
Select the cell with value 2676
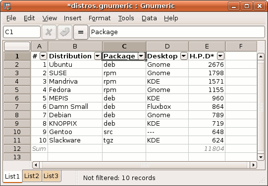pos(207,65)
